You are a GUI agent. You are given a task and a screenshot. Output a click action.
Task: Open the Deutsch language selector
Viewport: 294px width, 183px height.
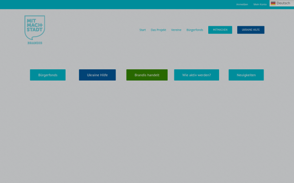[282, 3]
